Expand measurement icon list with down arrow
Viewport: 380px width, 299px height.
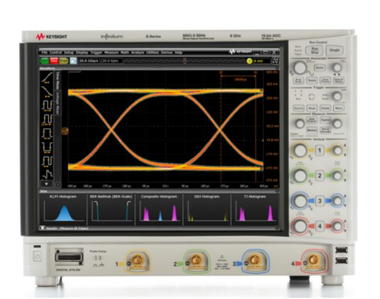tap(45, 184)
